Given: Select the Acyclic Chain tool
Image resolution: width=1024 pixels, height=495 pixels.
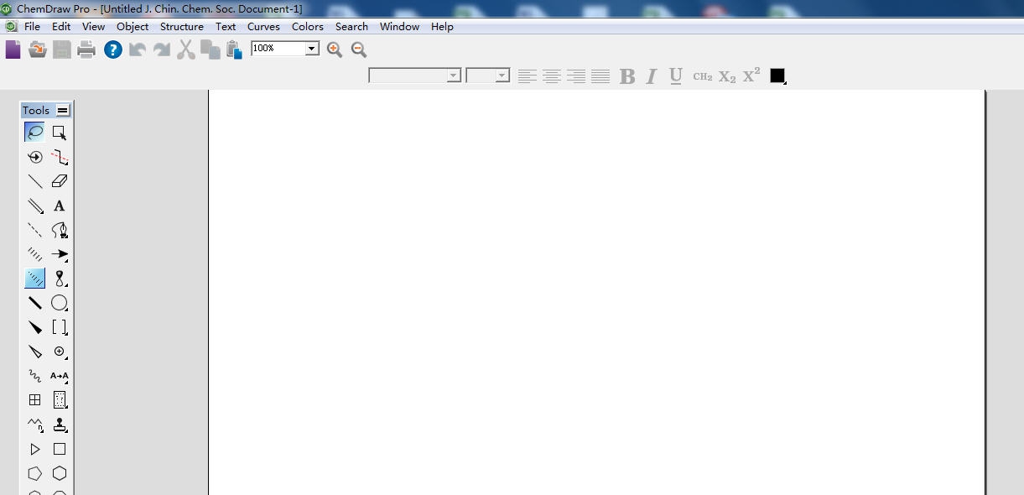Looking at the screenshot, I should [x=35, y=425].
